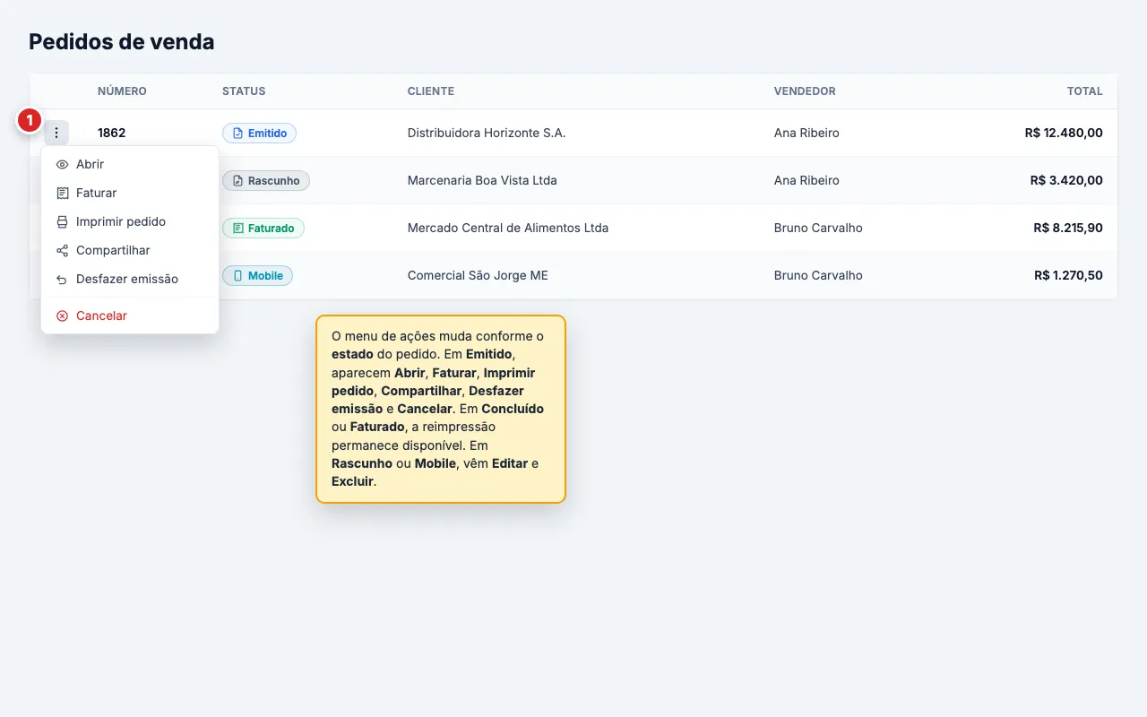Screen dimensions: 1147x717
Task: Select the printer icon for Imprimir pedido
Action: tap(62, 222)
